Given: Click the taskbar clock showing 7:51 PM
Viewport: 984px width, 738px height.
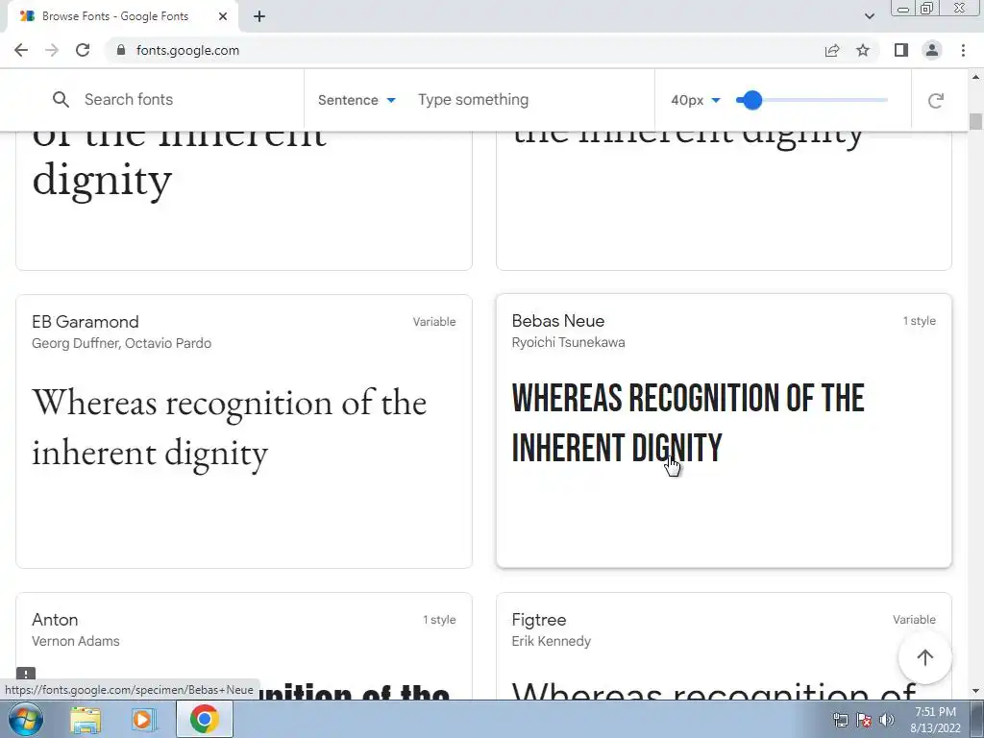Looking at the screenshot, I should tap(935, 720).
